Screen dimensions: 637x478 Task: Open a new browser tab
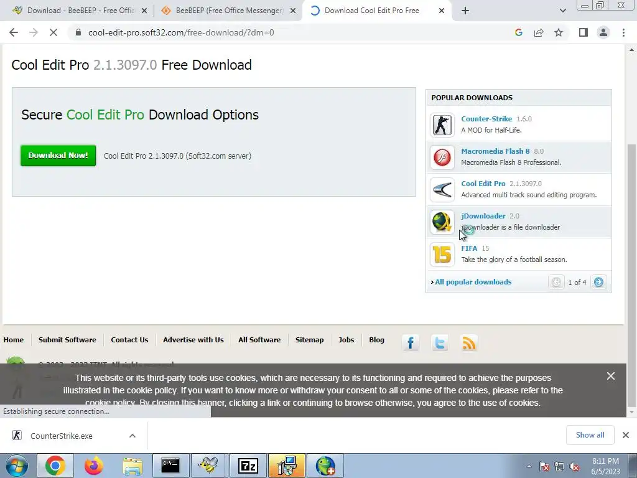465,11
